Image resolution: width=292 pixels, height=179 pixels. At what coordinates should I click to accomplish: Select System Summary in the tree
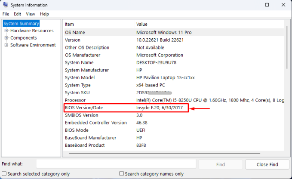[21, 24]
